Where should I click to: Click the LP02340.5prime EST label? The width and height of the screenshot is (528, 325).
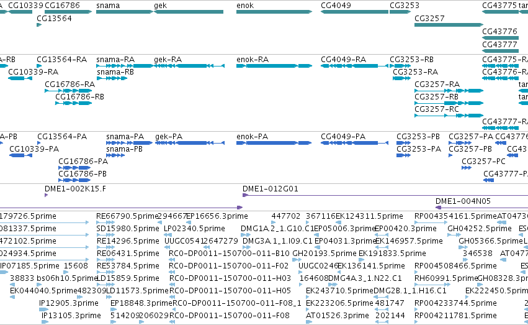[x=194, y=229]
